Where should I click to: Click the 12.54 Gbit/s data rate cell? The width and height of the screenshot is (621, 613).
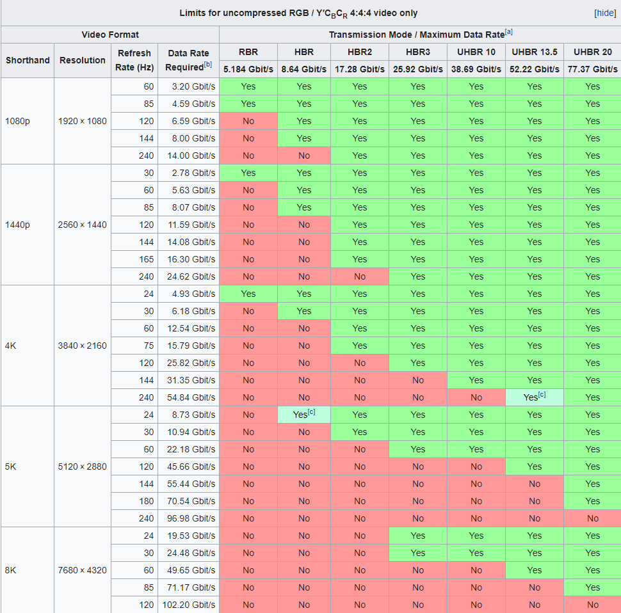click(x=188, y=328)
